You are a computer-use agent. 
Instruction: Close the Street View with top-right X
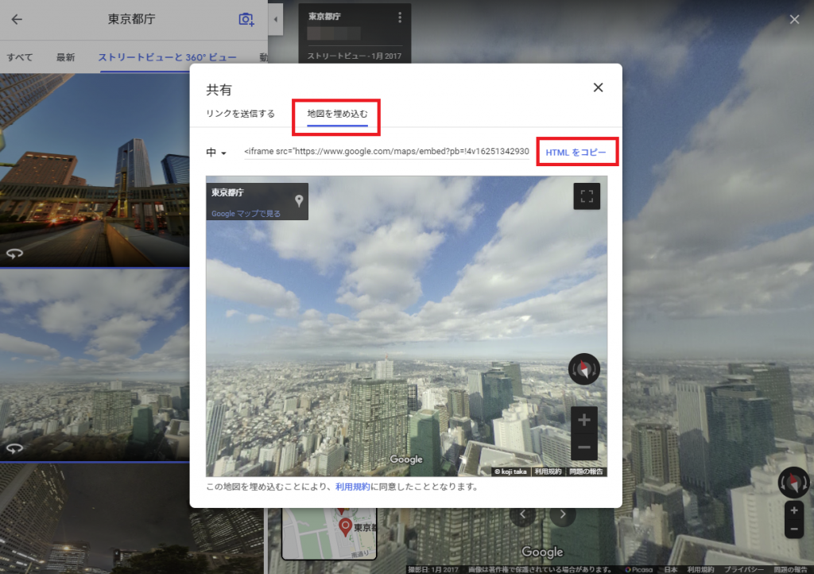(794, 20)
